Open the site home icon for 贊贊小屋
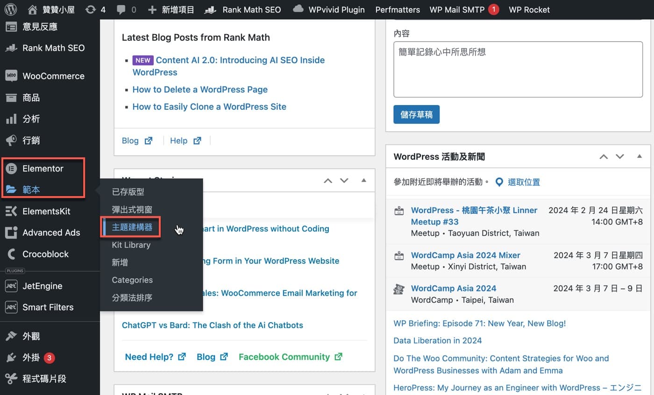Screen dimensions: 654x395 click(32, 9)
